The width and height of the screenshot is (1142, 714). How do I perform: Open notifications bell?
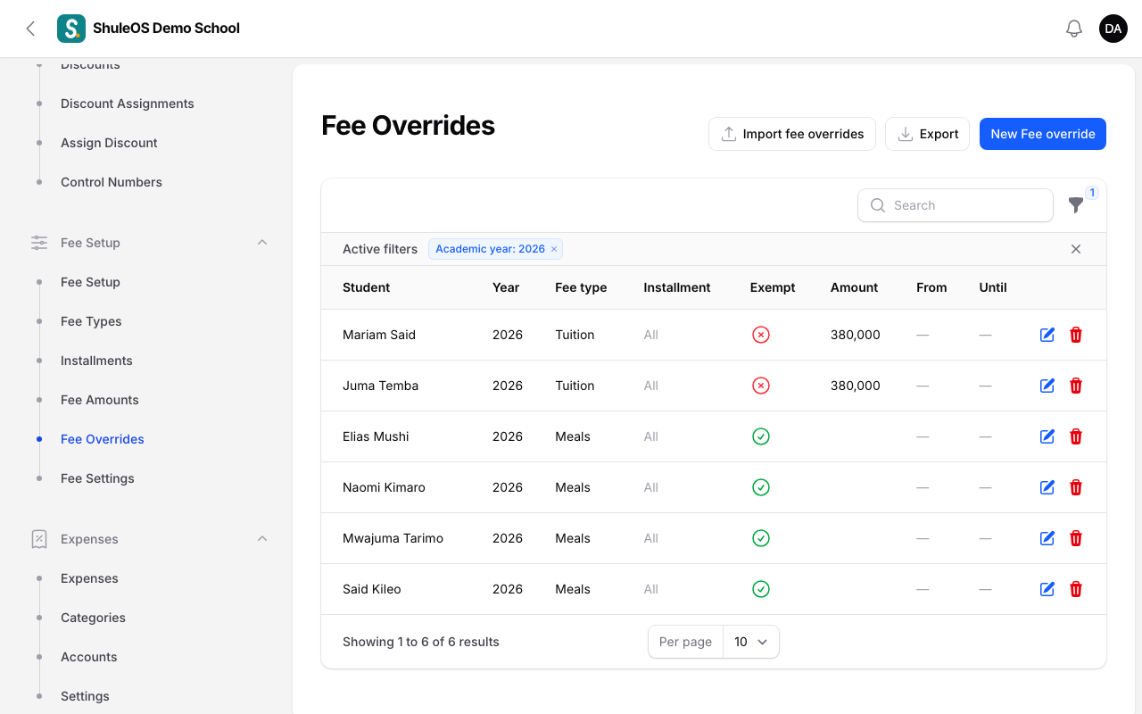[1074, 29]
